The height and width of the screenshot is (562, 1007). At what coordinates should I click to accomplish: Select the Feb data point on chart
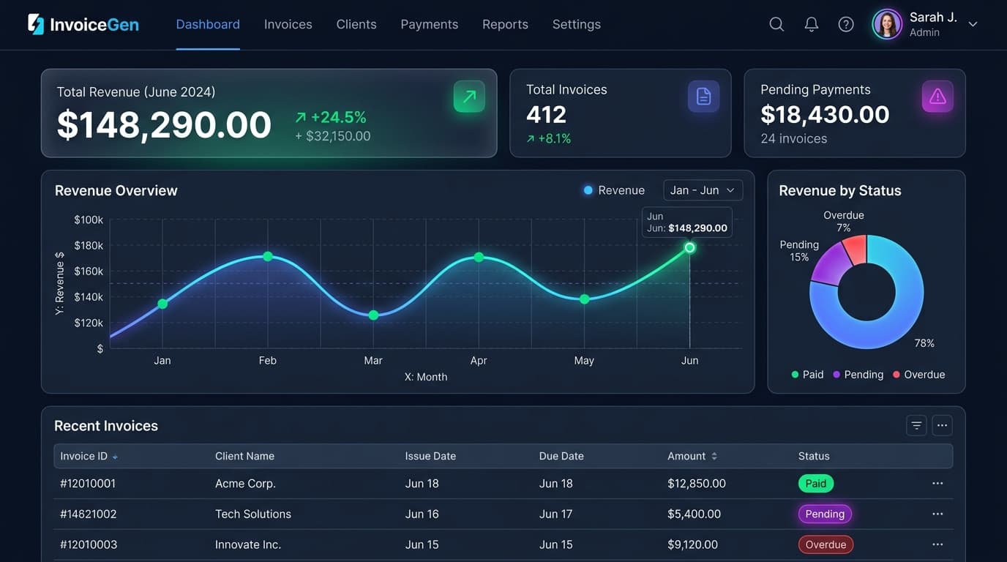pos(268,256)
